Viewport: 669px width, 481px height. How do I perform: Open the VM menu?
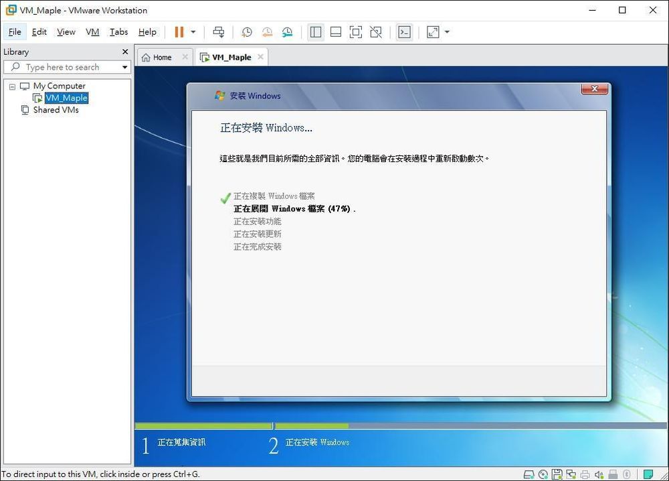coord(92,31)
